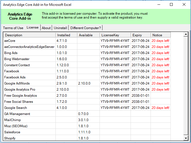Switch to the About tab
191x143 pixels.
coord(46,28)
